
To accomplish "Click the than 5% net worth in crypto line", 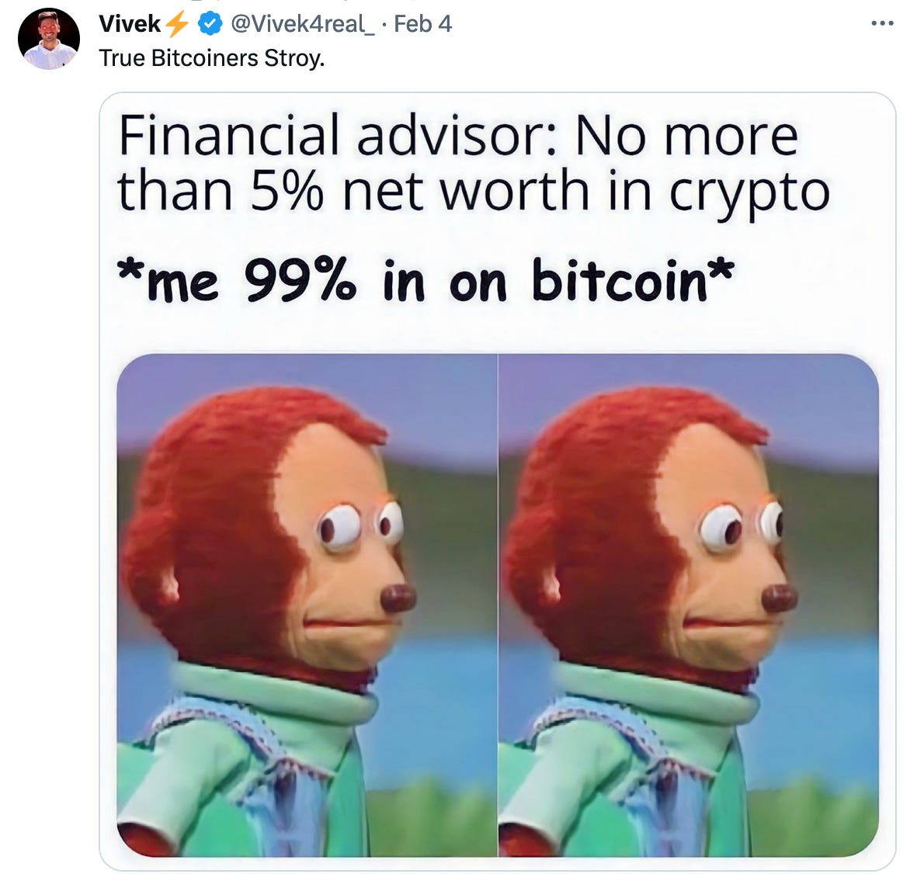I will (474, 192).
